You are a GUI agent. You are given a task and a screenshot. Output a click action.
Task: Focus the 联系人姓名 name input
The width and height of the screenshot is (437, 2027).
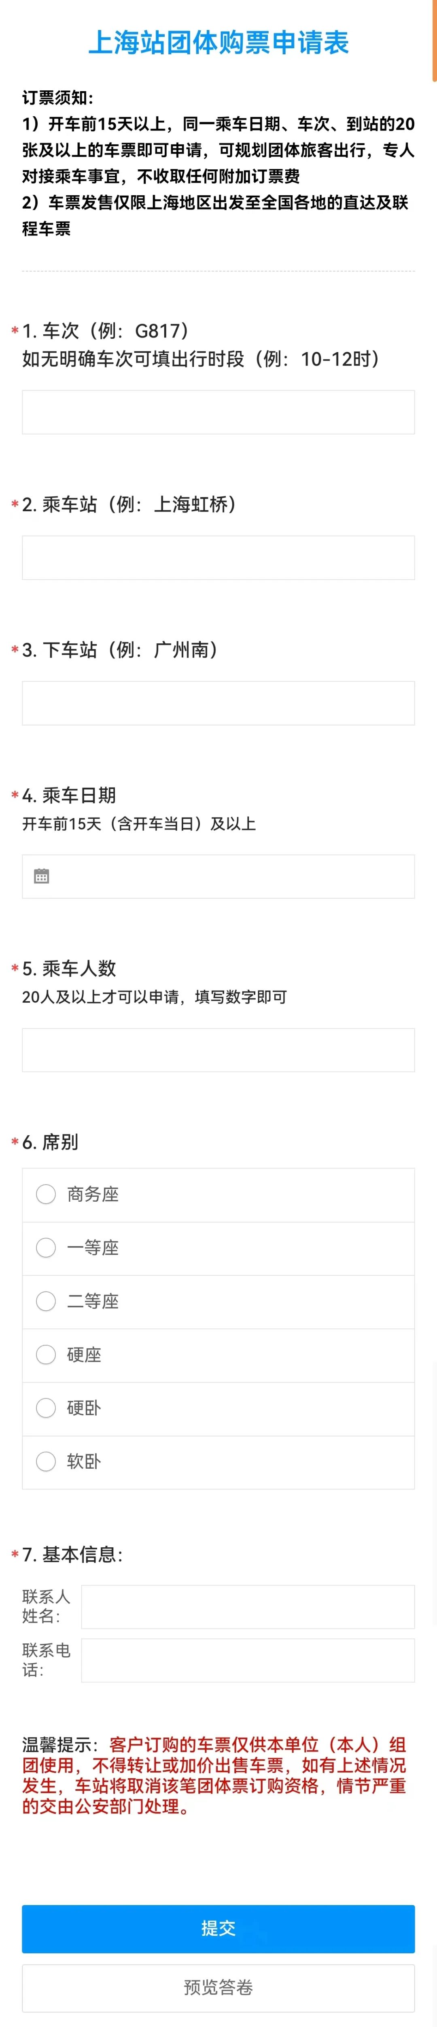coord(248,1606)
